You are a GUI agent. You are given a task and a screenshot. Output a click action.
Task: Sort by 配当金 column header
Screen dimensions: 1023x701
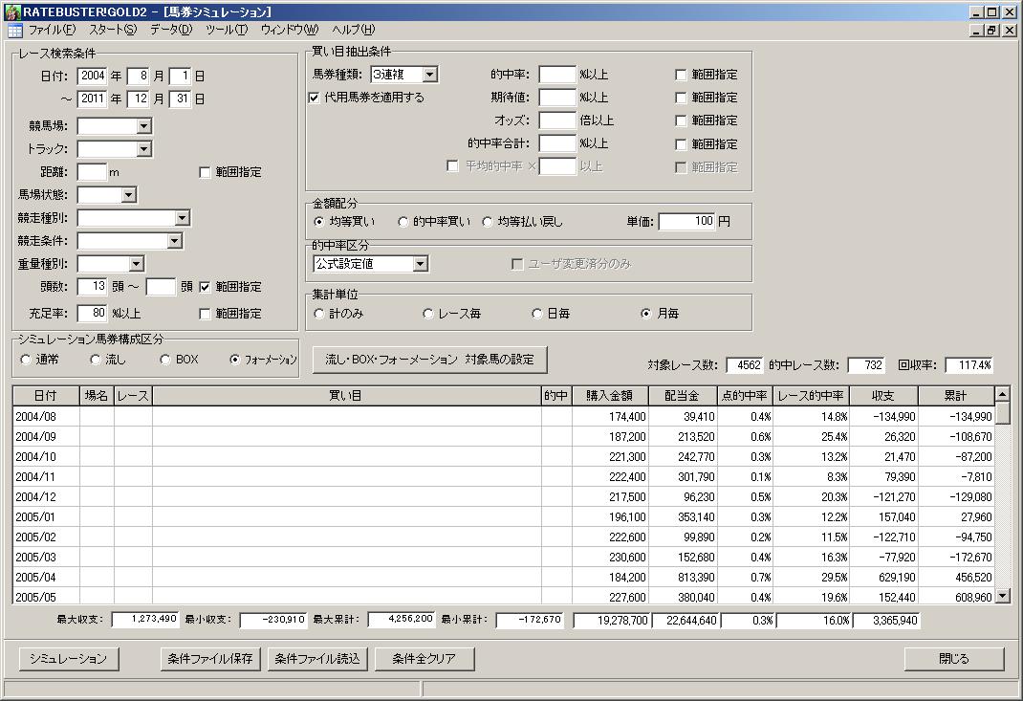click(x=683, y=396)
